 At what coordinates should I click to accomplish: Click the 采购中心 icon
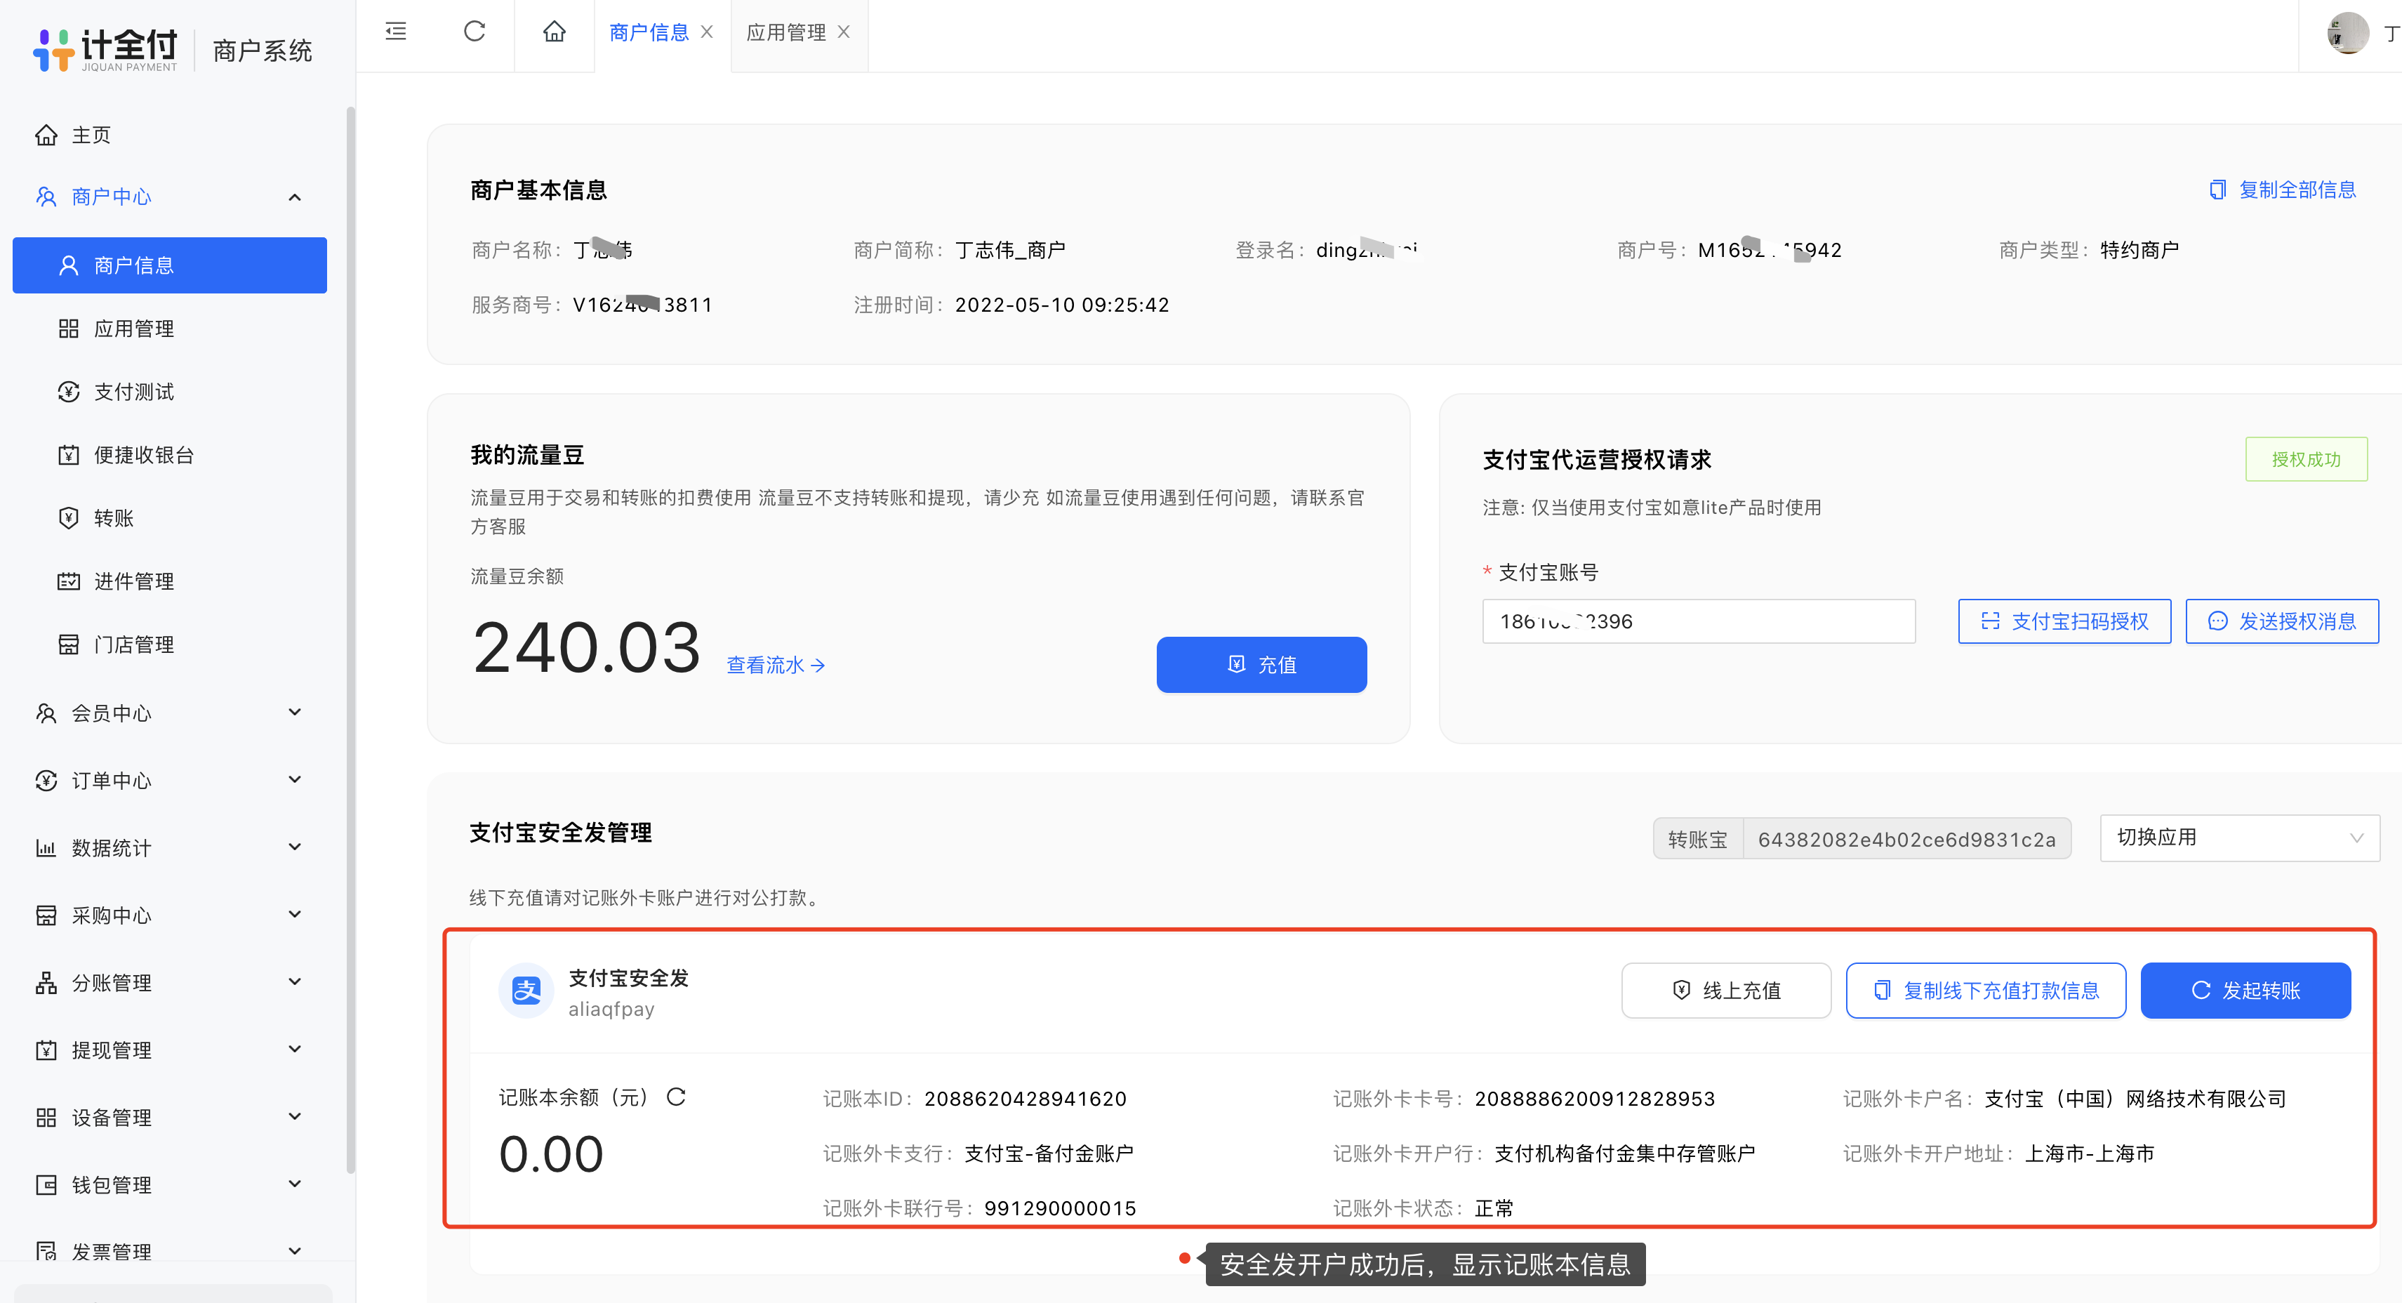[46, 915]
